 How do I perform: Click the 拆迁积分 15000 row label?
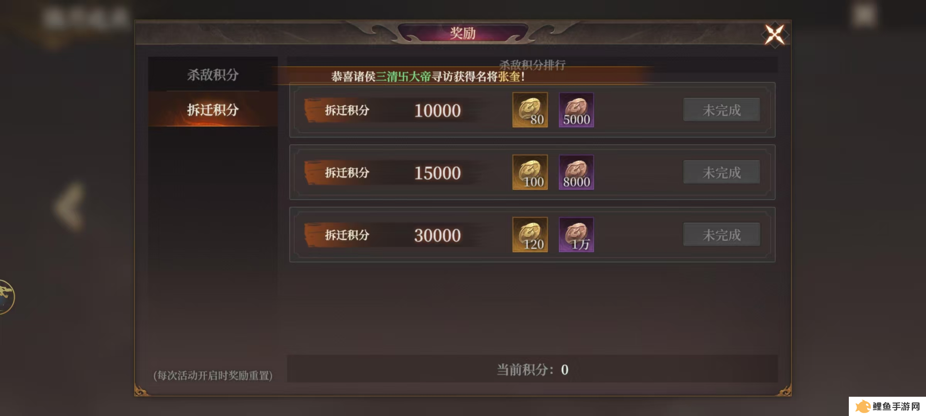point(347,173)
